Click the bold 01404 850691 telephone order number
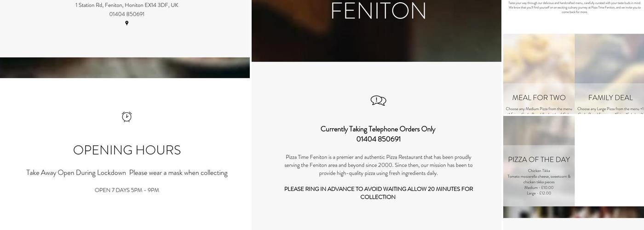This screenshot has width=644, height=230. coord(378,139)
